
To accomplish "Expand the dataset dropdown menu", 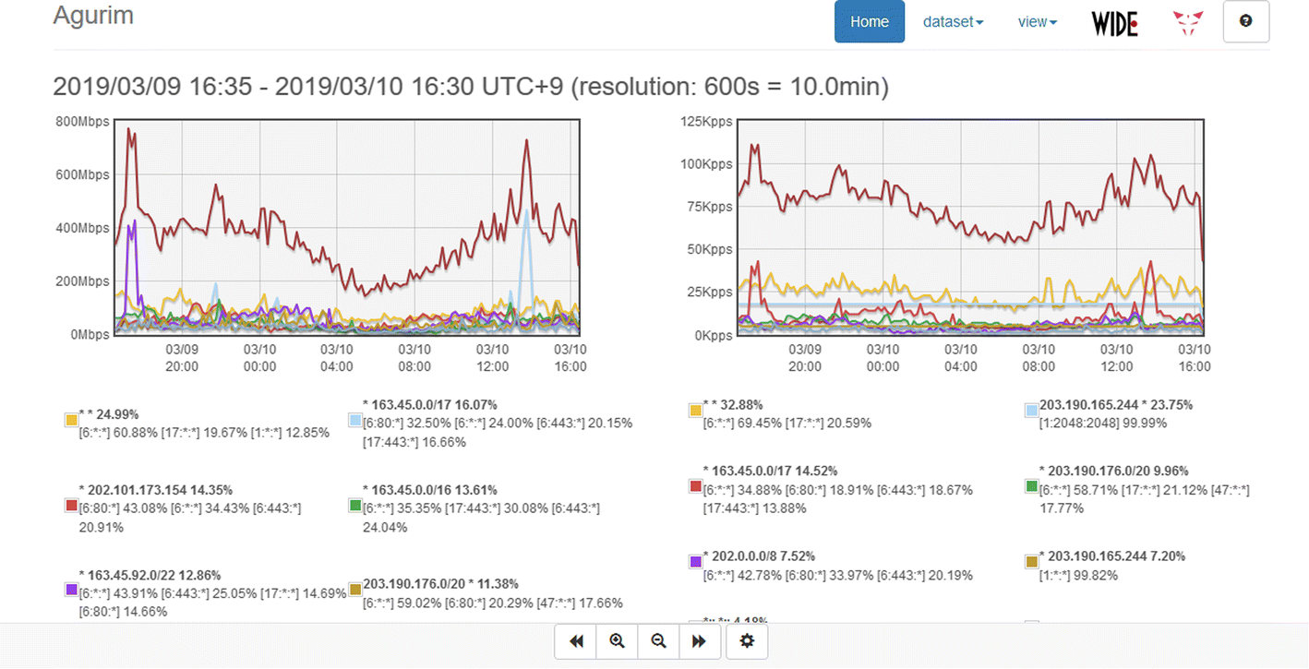I will click(953, 22).
